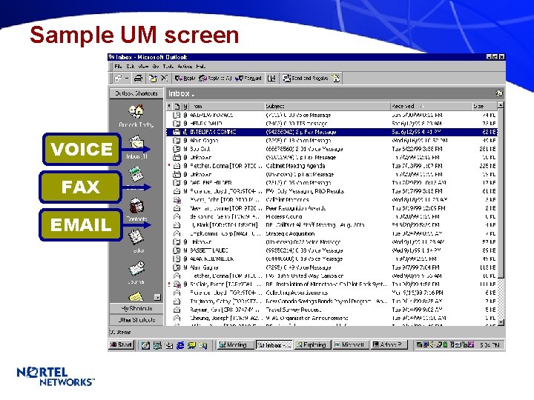Select the Strategic Acquisition message
This screenshot has height=400, width=534.
click(332, 233)
